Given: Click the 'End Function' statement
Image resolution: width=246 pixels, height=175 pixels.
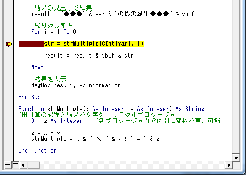Looking at the screenshot, I should (x=38, y=151).
